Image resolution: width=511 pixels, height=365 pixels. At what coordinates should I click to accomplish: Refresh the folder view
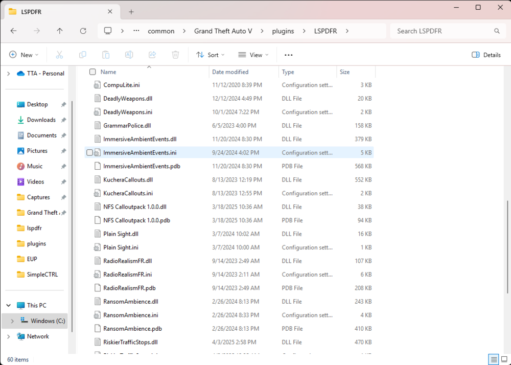83,31
